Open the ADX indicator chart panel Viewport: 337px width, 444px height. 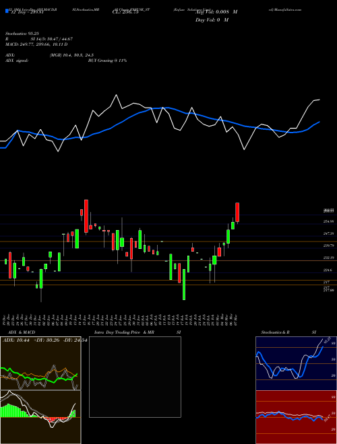[x=40, y=363]
